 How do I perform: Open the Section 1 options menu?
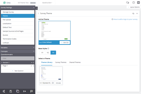34,62
